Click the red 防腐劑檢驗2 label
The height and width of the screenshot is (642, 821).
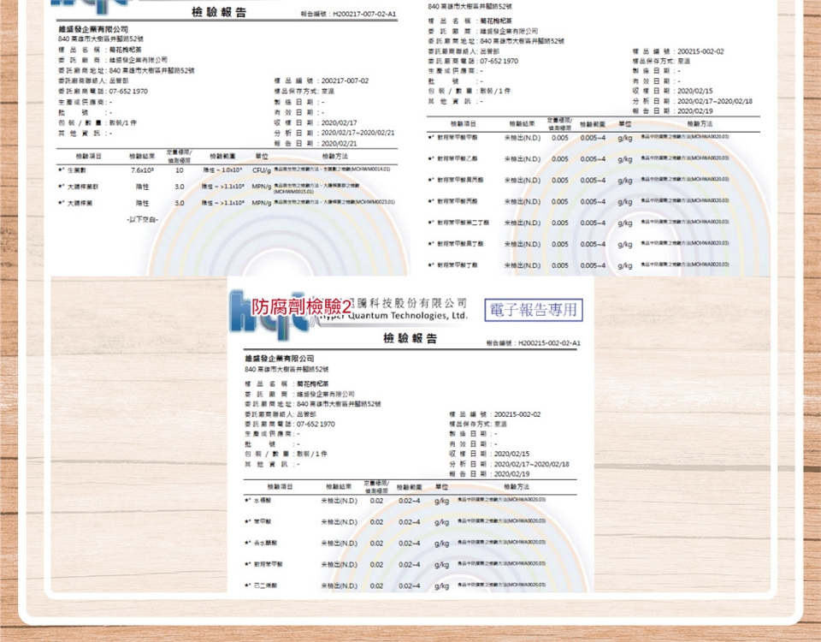pos(301,307)
